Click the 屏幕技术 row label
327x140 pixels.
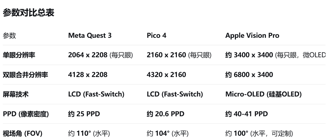coord(16,94)
